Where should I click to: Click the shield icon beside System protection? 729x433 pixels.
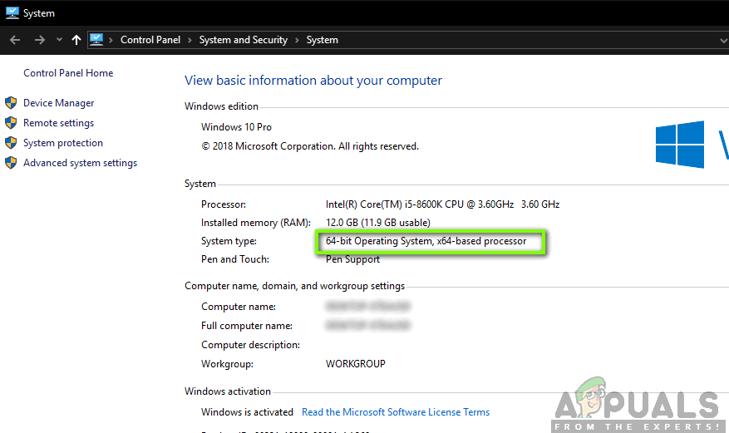(11, 143)
